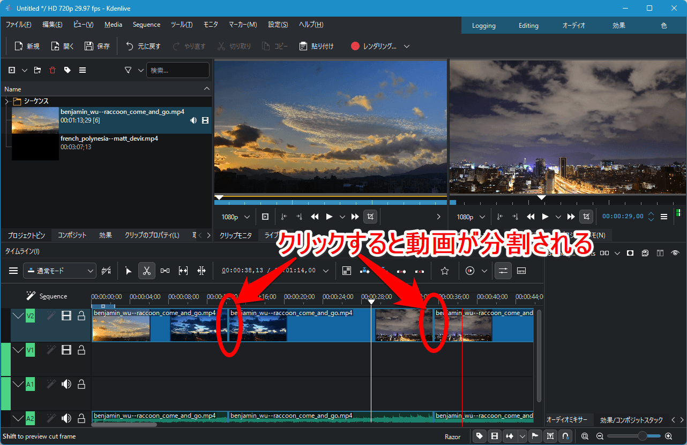Mute audio track A1

(x=66, y=384)
